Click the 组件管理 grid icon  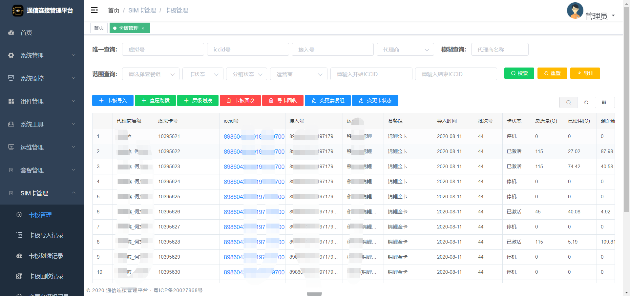(11, 101)
